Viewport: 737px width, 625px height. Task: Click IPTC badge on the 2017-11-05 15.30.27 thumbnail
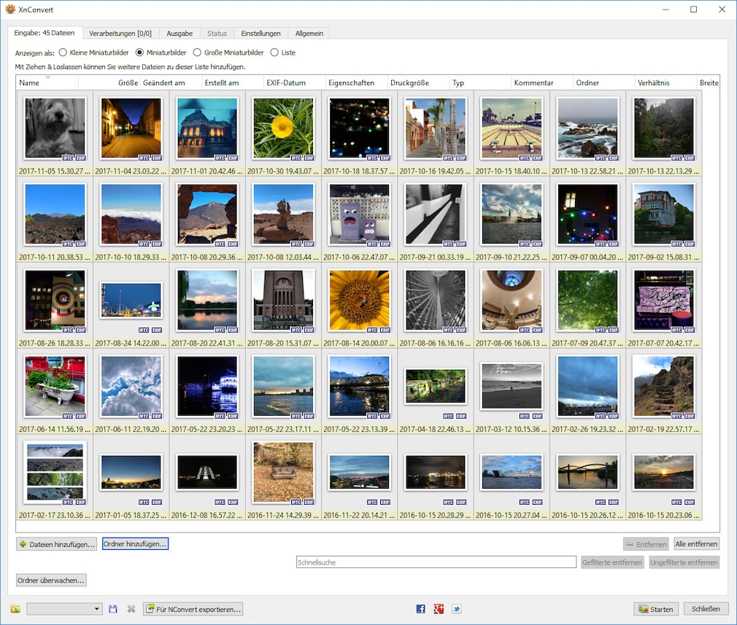pyautogui.click(x=68, y=158)
